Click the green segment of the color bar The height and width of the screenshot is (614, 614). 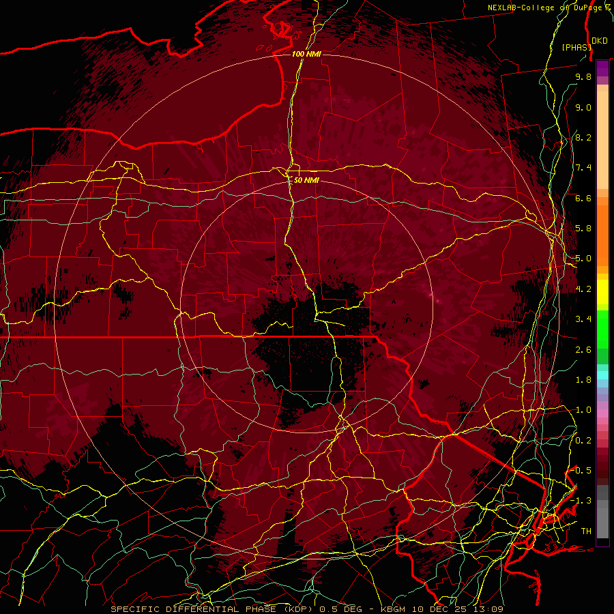[602, 329]
